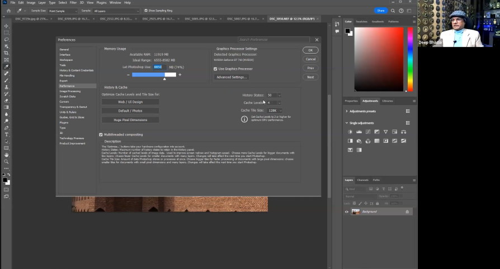Select the Lasso tool
This screenshot has width=500, height=269.
pyautogui.click(x=6, y=40)
